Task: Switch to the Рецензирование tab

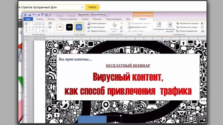Action: [x=114, y=19]
